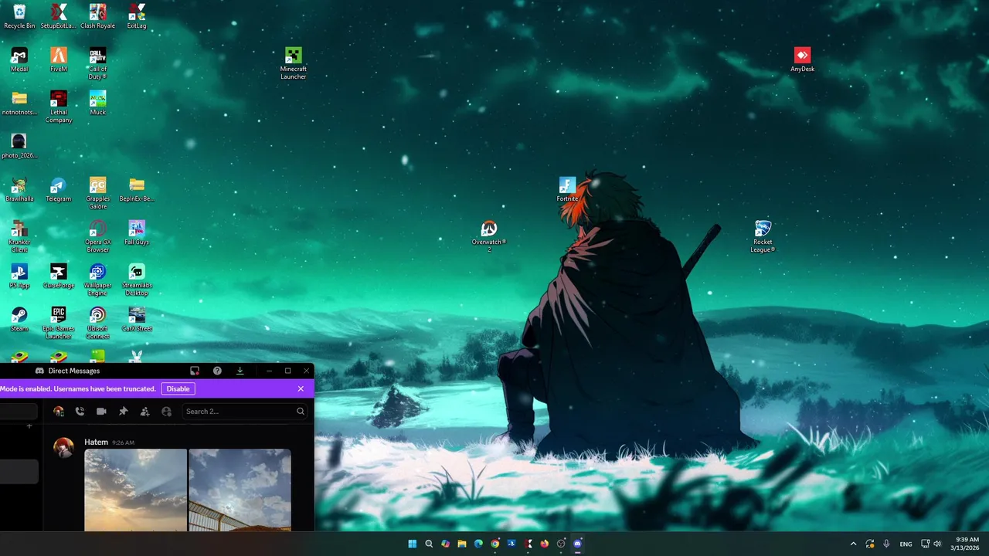
Task: Open the Recycle Bin desktop icon
Action: 19,17
